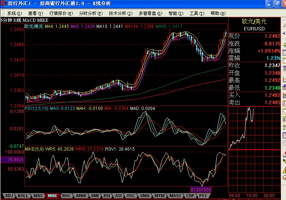This screenshot has width=286, height=200.
Task: Open the 系统(S) menu
Action: (x=15, y=13)
